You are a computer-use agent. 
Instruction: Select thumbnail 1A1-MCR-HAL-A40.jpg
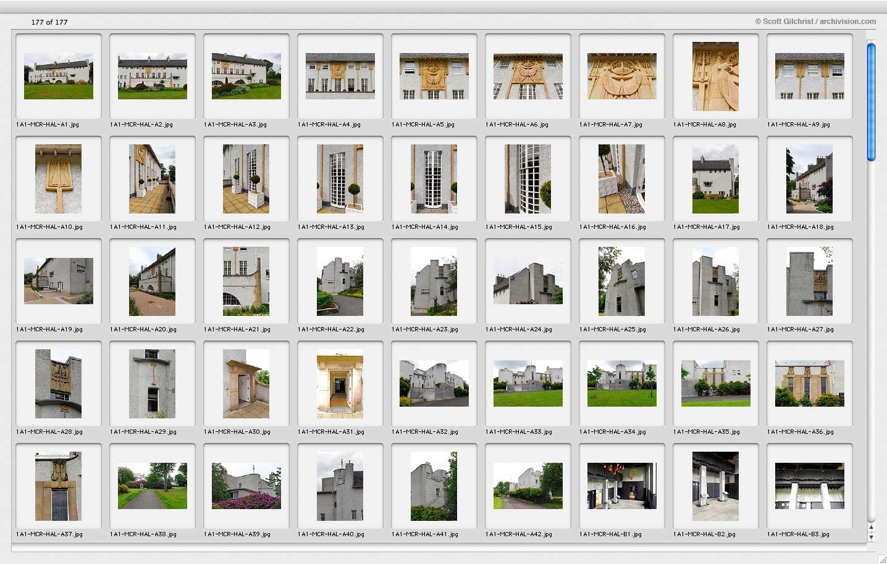click(x=340, y=486)
